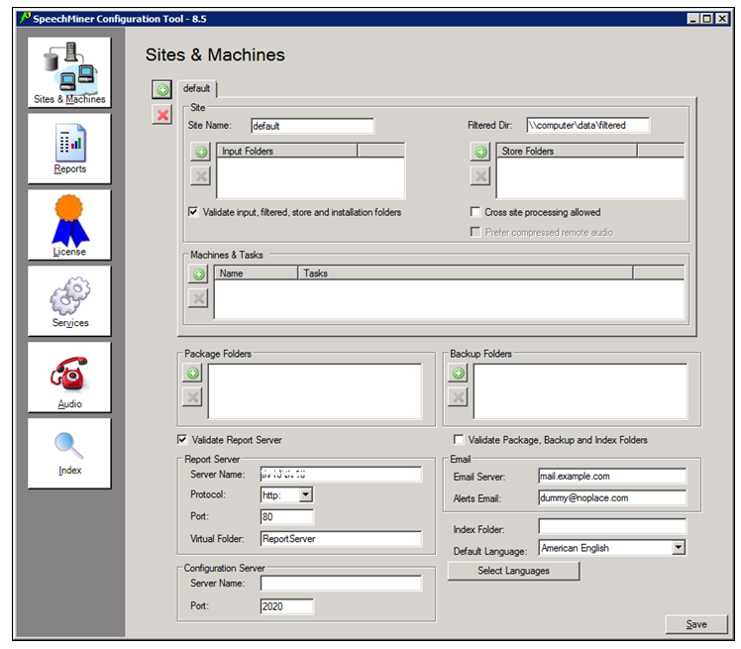Open the Services gear section
The height and width of the screenshot is (649, 741).
pyautogui.click(x=69, y=301)
